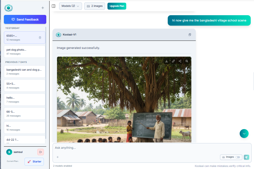The height and width of the screenshot is (169, 254).
Task: Click the scroll-to-bottom chevron button
Action: coord(244,134)
